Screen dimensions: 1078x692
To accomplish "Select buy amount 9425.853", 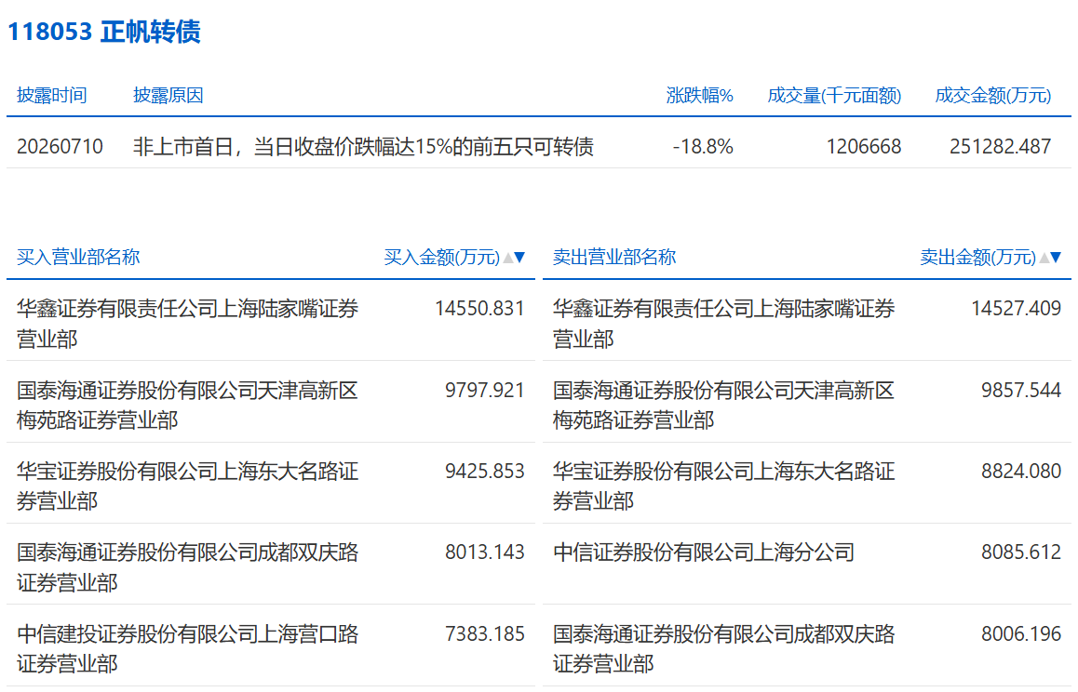I will (485, 472).
